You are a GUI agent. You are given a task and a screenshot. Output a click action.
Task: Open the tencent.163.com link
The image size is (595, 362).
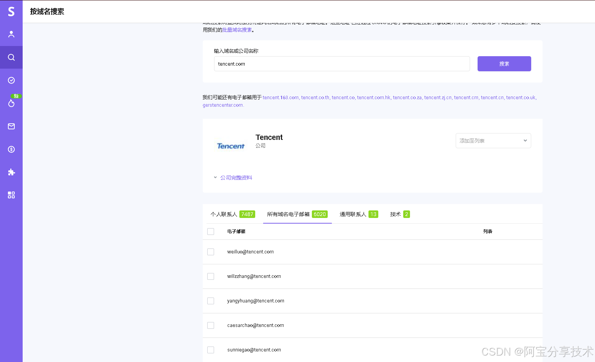pos(281,98)
